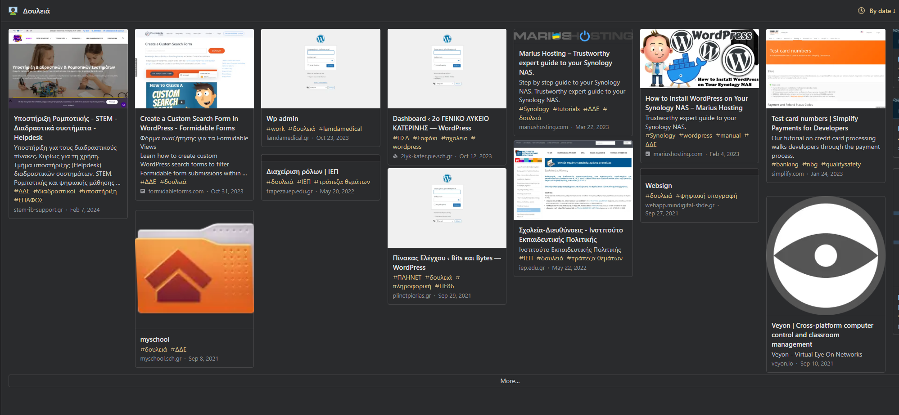Filter by the #σχολείο tag
The width and height of the screenshot is (899, 415).
[x=454, y=138]
